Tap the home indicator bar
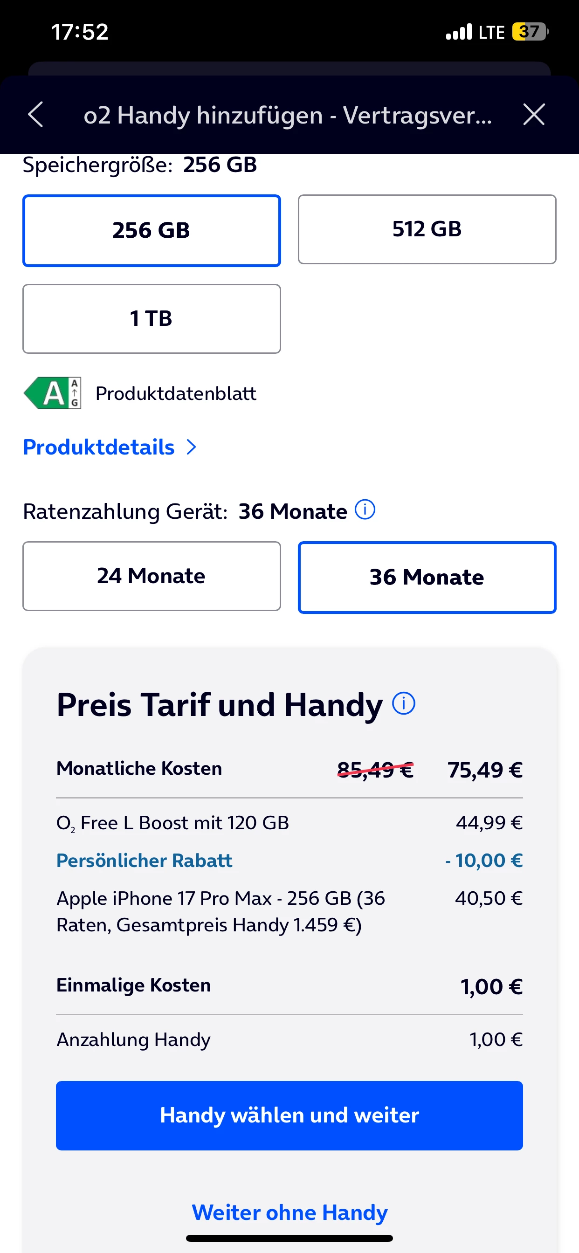Image resolution: width=579 pixels, height=1253 pixels. (289, 1238)
